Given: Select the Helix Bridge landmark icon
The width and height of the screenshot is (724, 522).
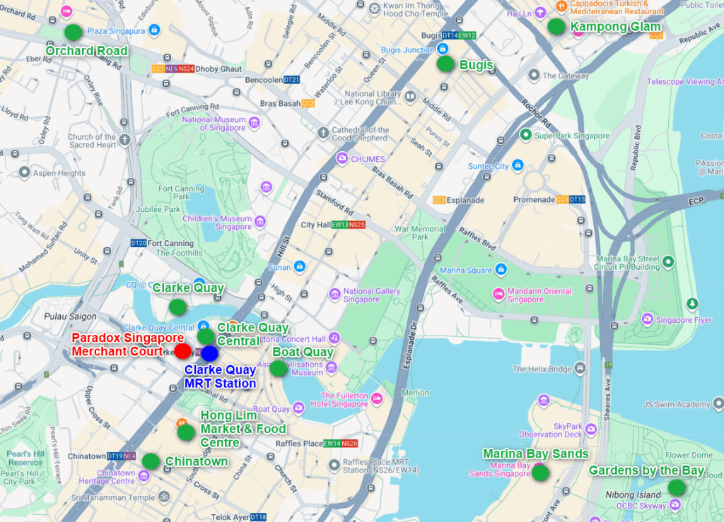Looking at the screenshot, I should click(580, 368).
